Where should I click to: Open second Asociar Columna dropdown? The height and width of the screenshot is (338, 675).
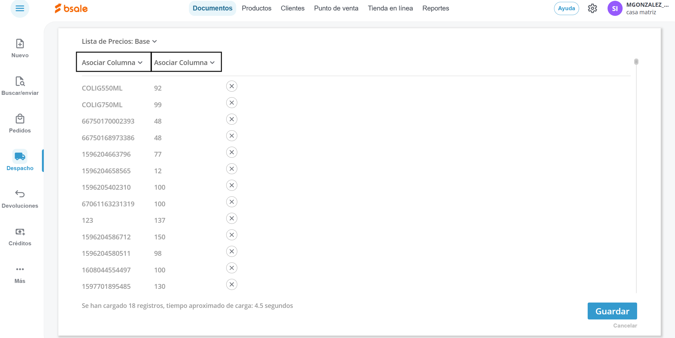pyautogui.click(x=185, y=63)
